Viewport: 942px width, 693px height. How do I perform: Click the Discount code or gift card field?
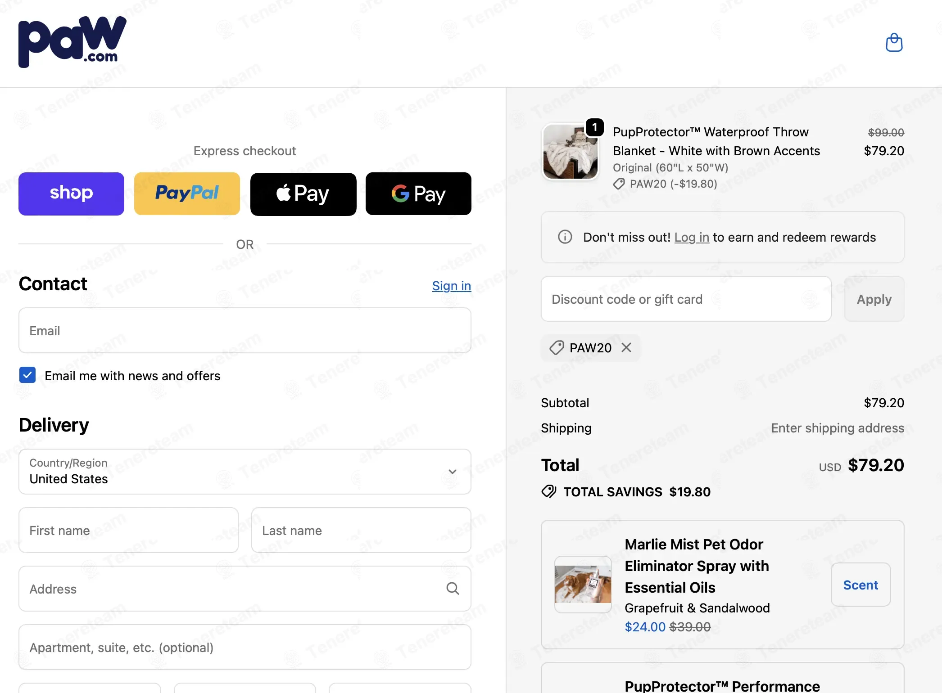click(x=686, y=299)
